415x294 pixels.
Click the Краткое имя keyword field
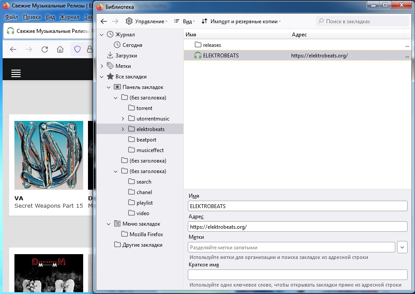point(297,275)
